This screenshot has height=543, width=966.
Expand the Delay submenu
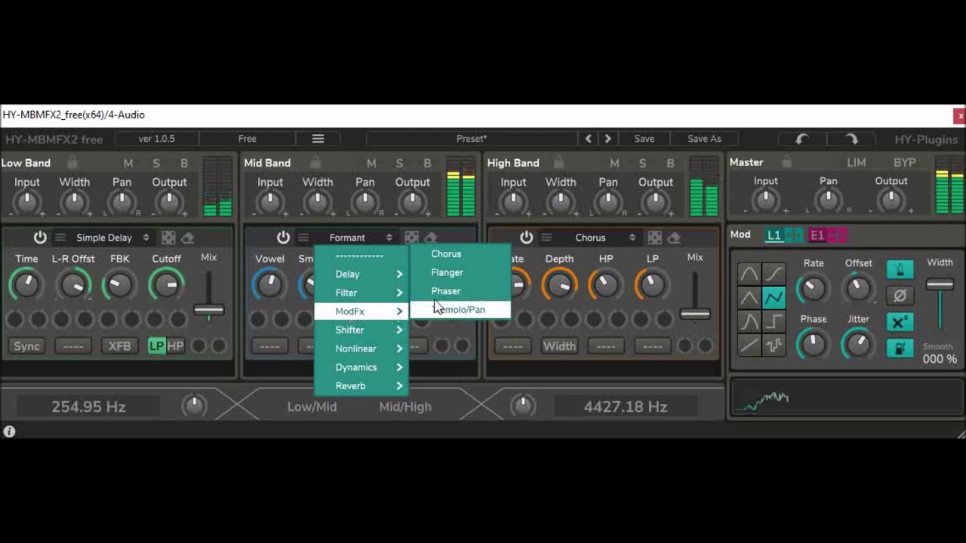361,274
